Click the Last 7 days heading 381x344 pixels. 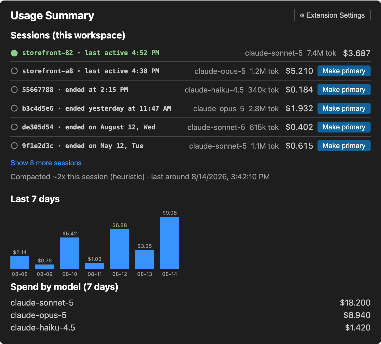(35, 199)
